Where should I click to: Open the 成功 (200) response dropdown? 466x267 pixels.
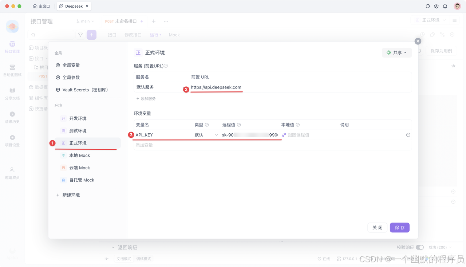pos(441,247)
